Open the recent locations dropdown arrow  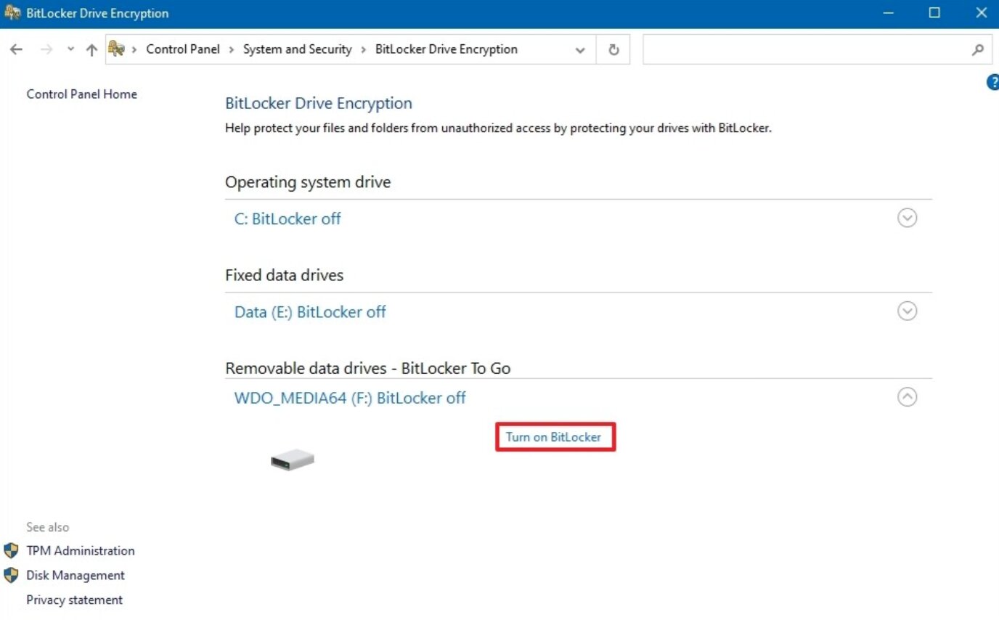click(70, 49)
